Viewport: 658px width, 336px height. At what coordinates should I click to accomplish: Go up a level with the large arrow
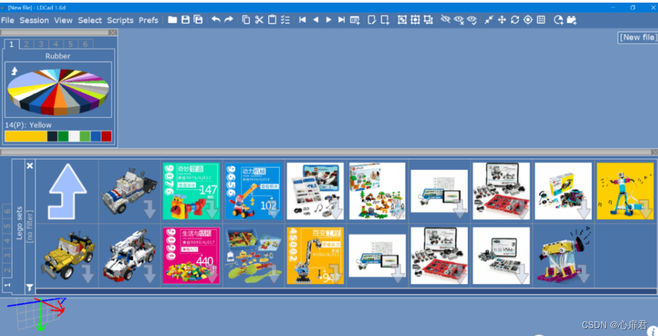(68, 191)
